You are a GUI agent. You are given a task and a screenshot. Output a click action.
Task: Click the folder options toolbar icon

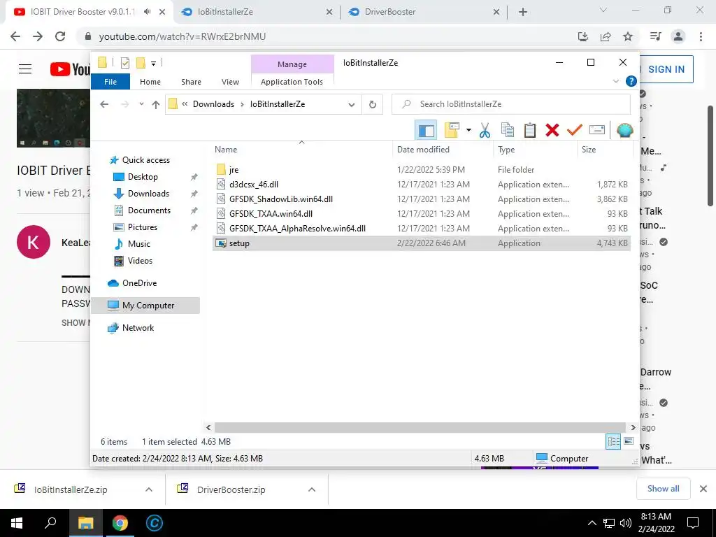click(x=452, y=131)
